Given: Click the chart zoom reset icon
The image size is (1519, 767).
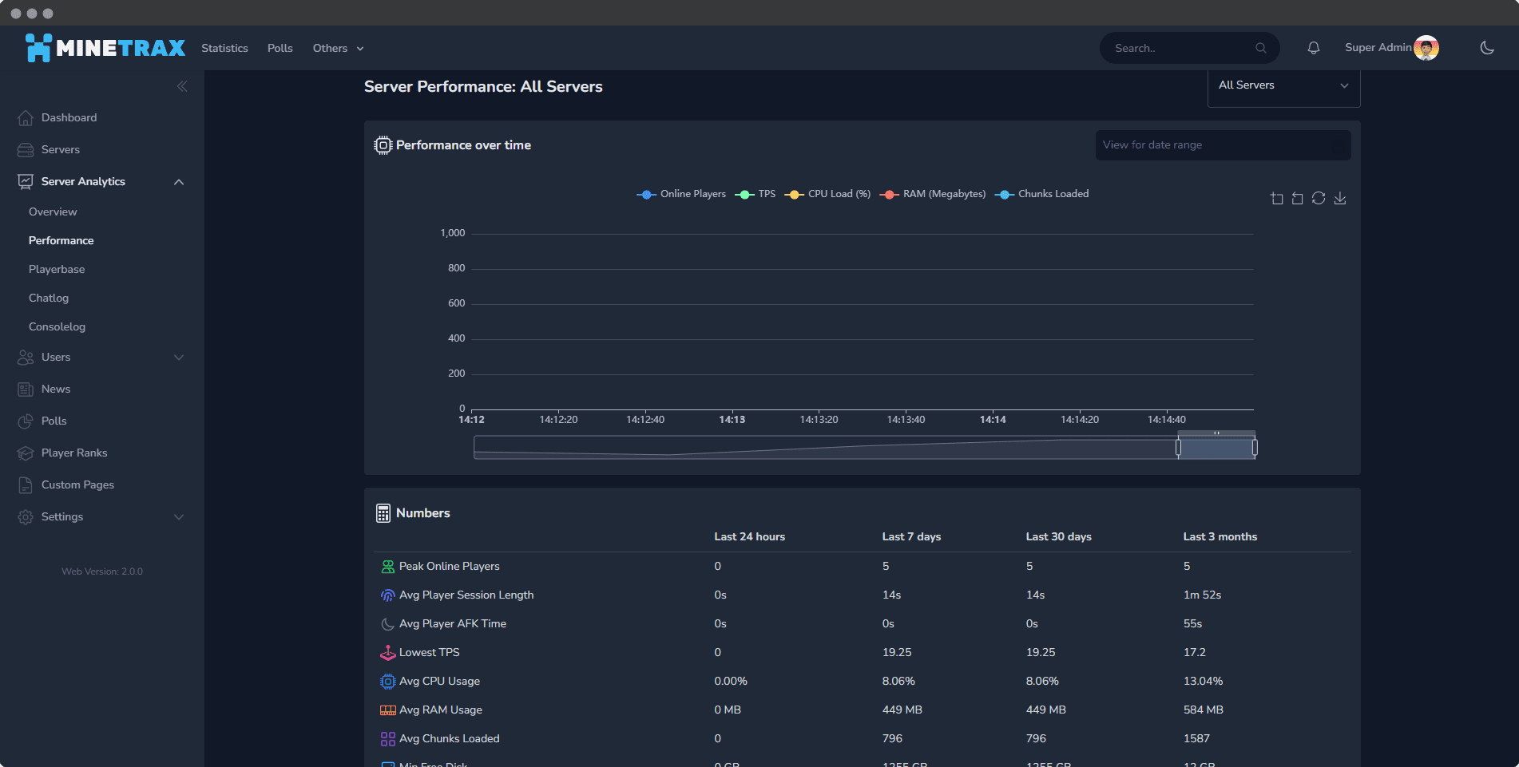Looking at the screenshot, I should [1297, 198].
